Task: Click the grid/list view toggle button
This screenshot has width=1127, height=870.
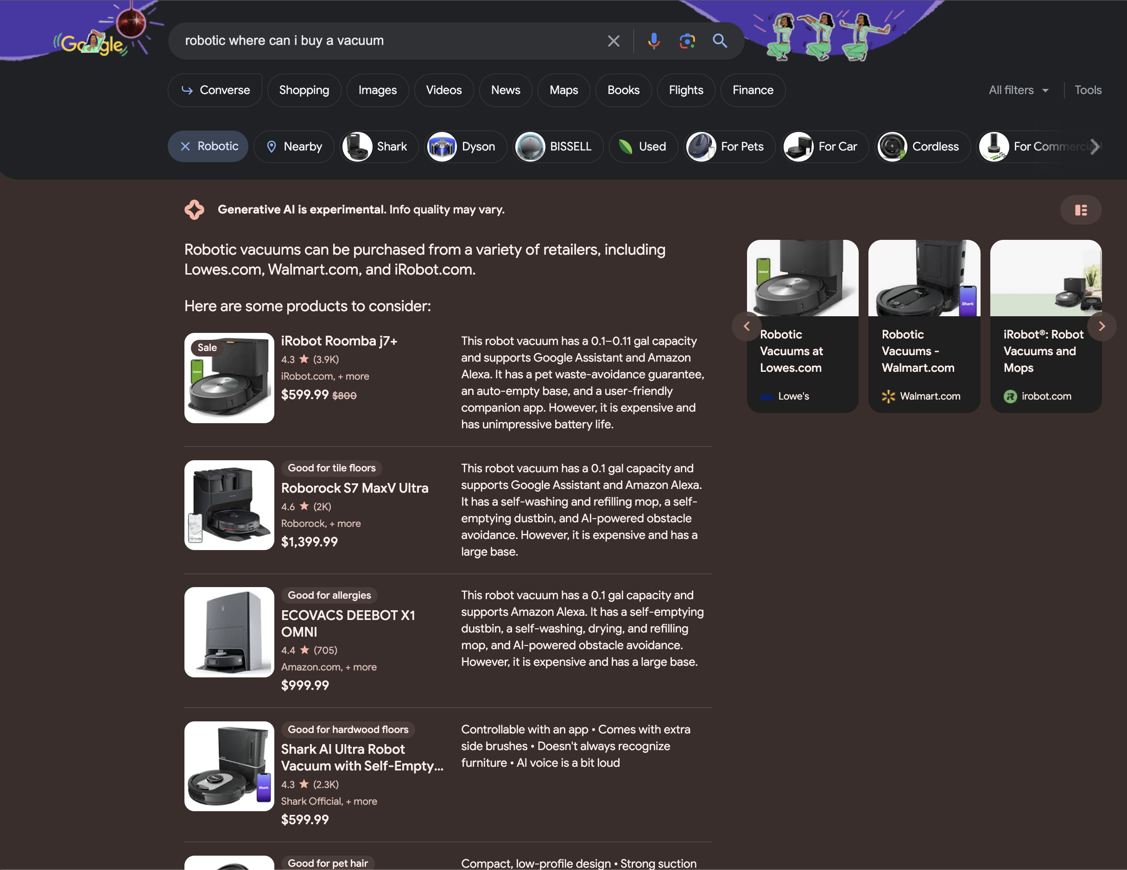Action: click(x=1082, y=209)
